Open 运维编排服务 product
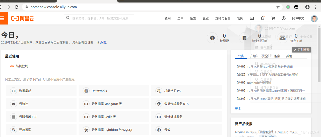 click(x=186, y=117)
